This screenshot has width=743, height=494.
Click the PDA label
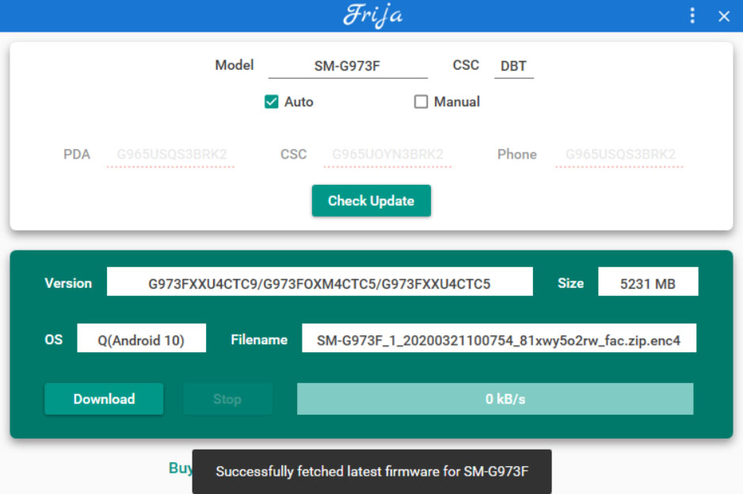pos(77,155)
